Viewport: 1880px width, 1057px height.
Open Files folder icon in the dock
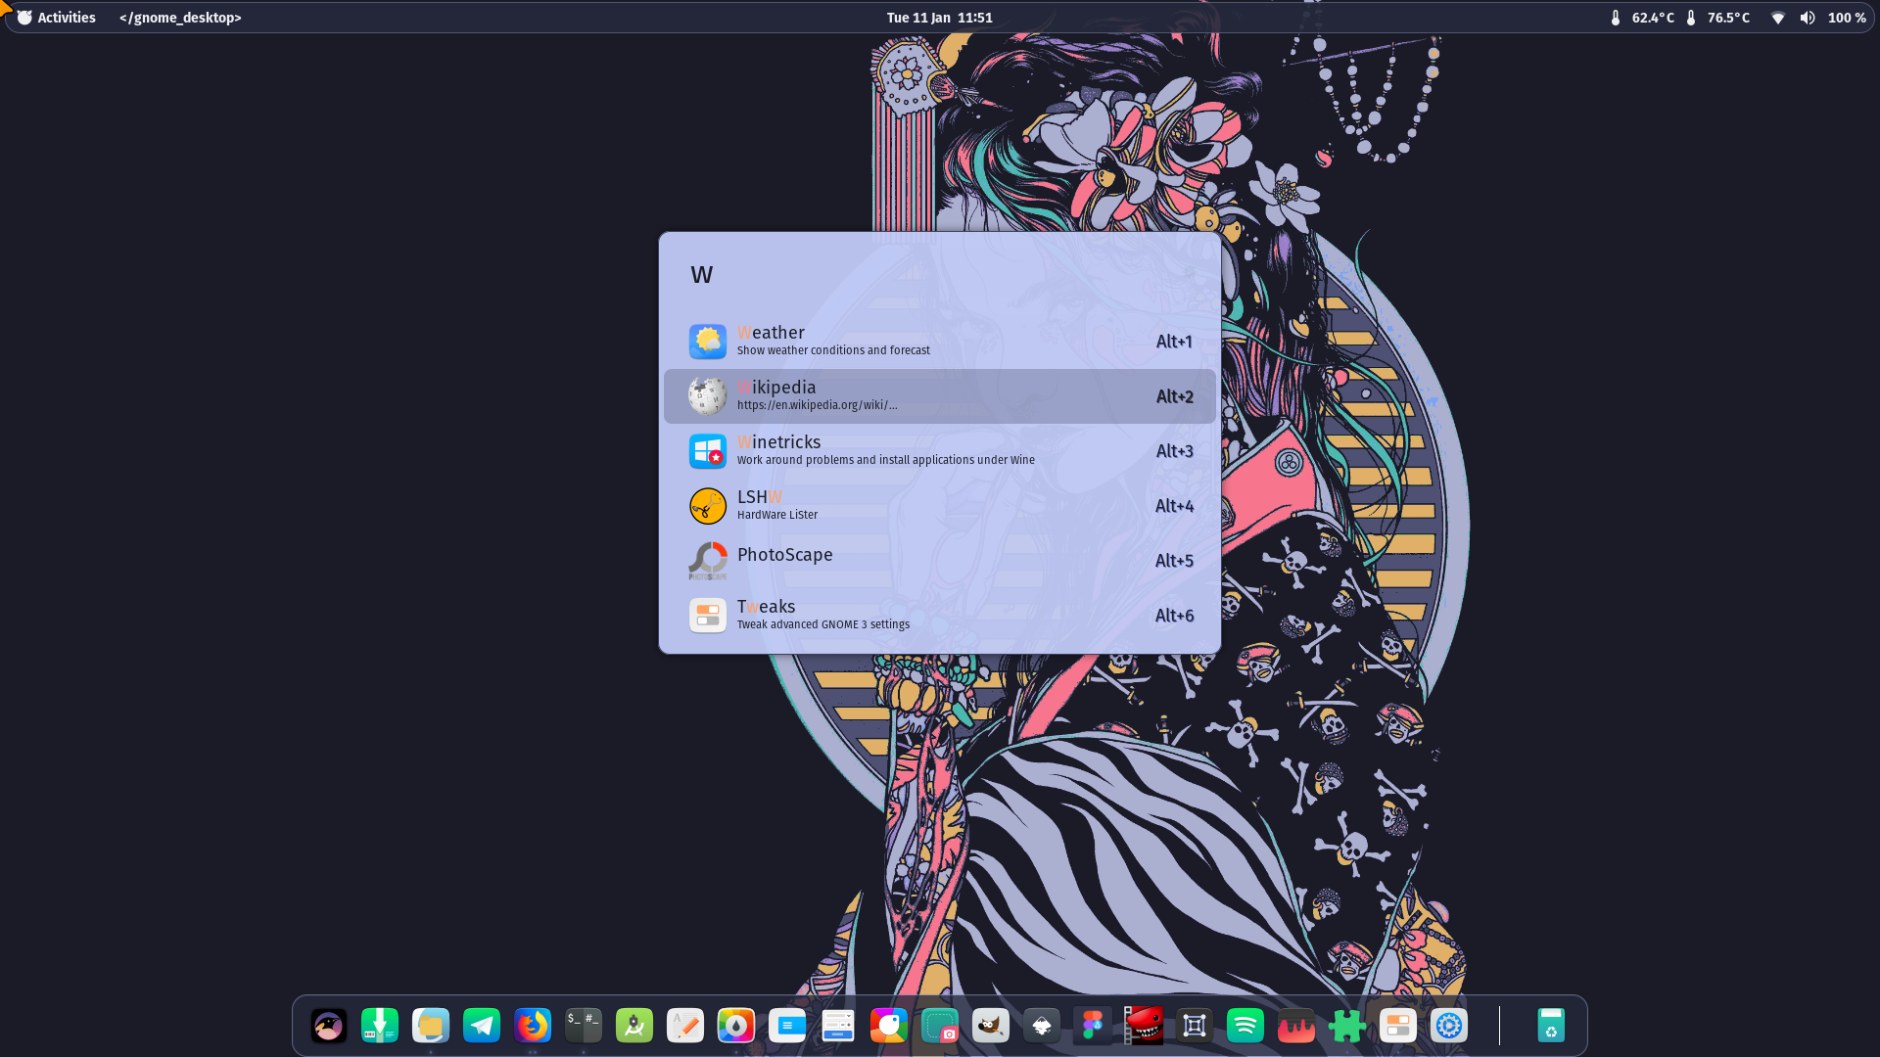click(x=431, y=1026)
